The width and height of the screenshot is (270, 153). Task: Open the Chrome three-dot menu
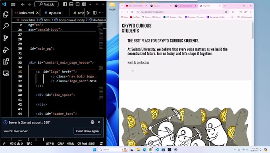tap(251, 12)
